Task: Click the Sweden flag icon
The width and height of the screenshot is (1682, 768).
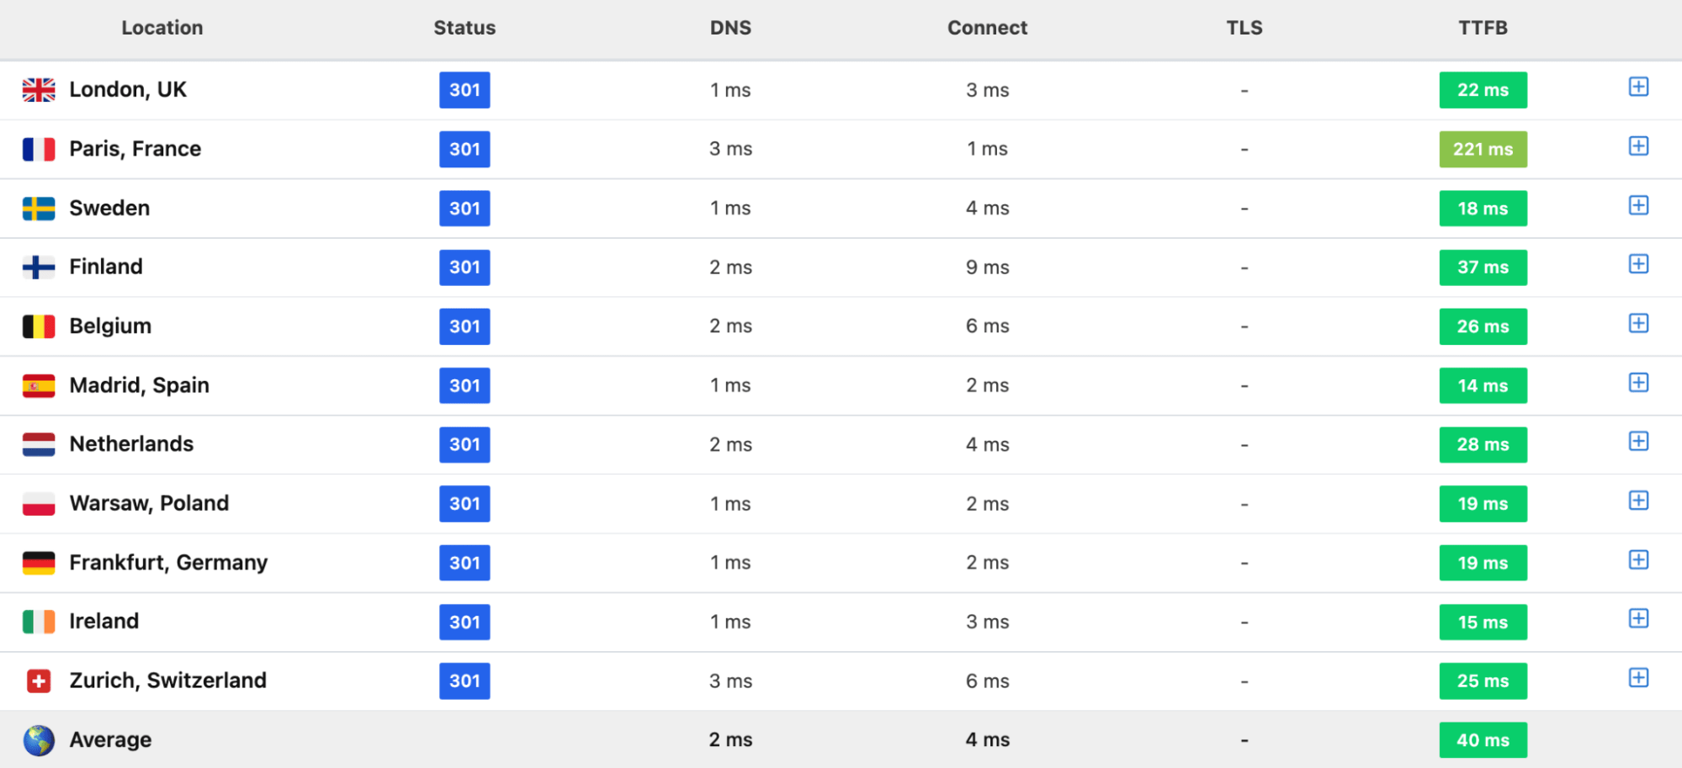Action: [39, 208]
